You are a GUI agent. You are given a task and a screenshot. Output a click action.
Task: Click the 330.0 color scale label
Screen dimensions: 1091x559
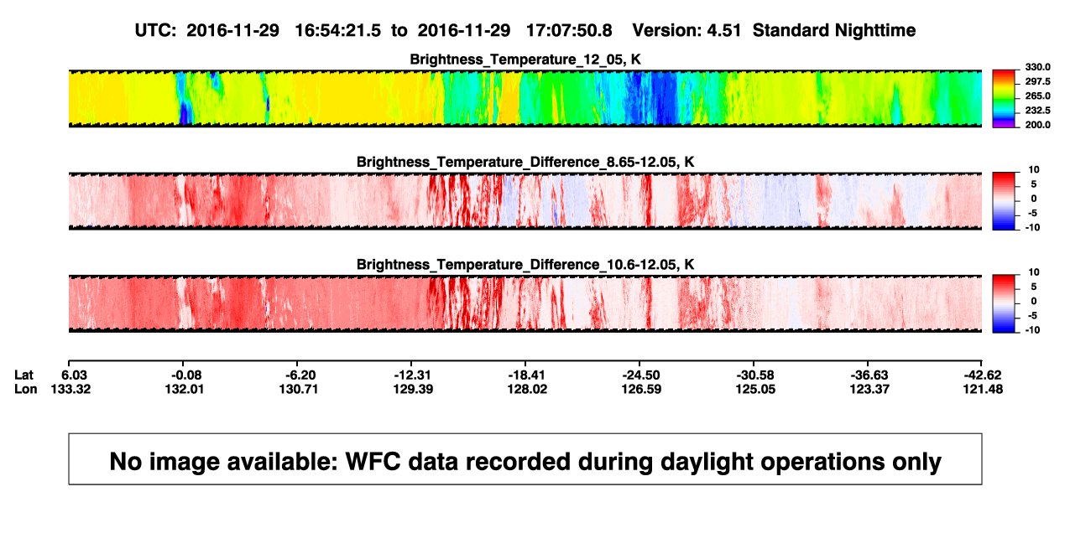1036,68
